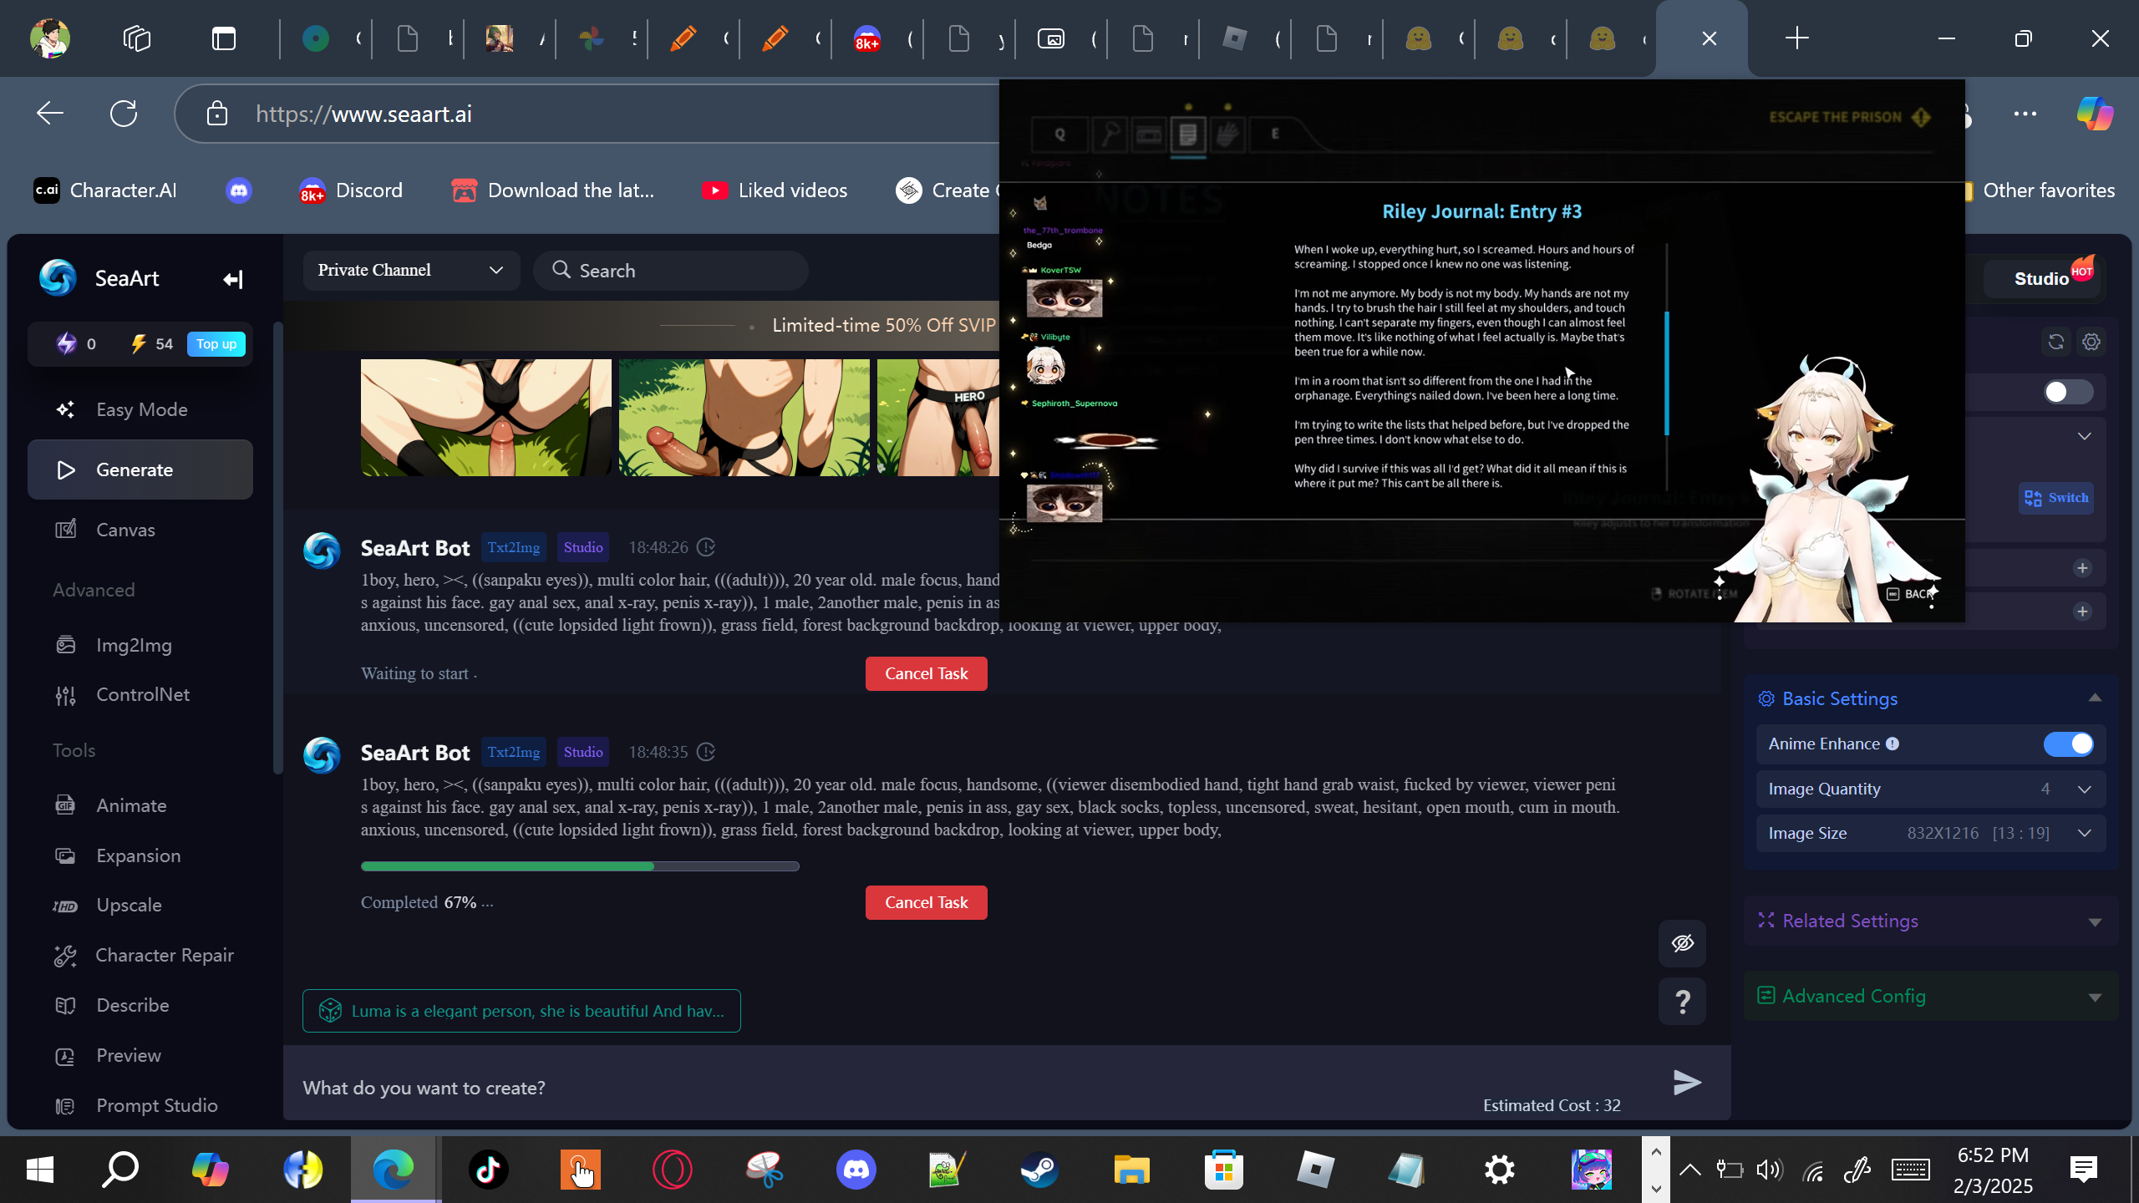Open the Preview tool
This screenshot has height=1203, width=2139.
click(x=140, y=1055)
